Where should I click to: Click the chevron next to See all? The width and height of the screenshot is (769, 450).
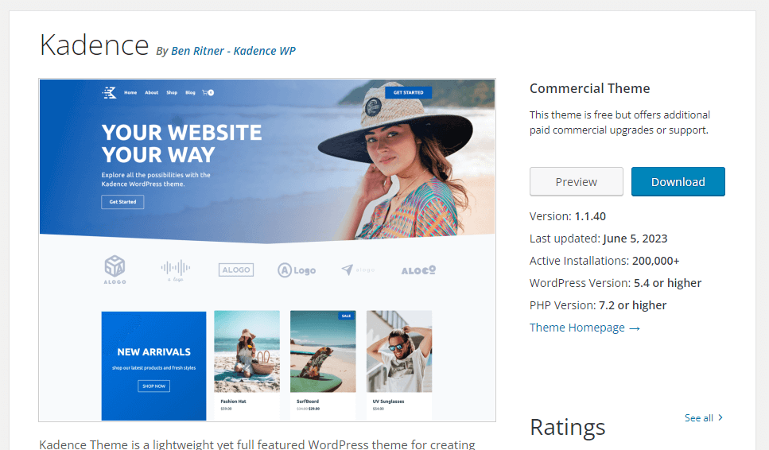point(720,417)
